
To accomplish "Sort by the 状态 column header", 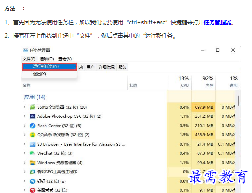I will [133, 85].
